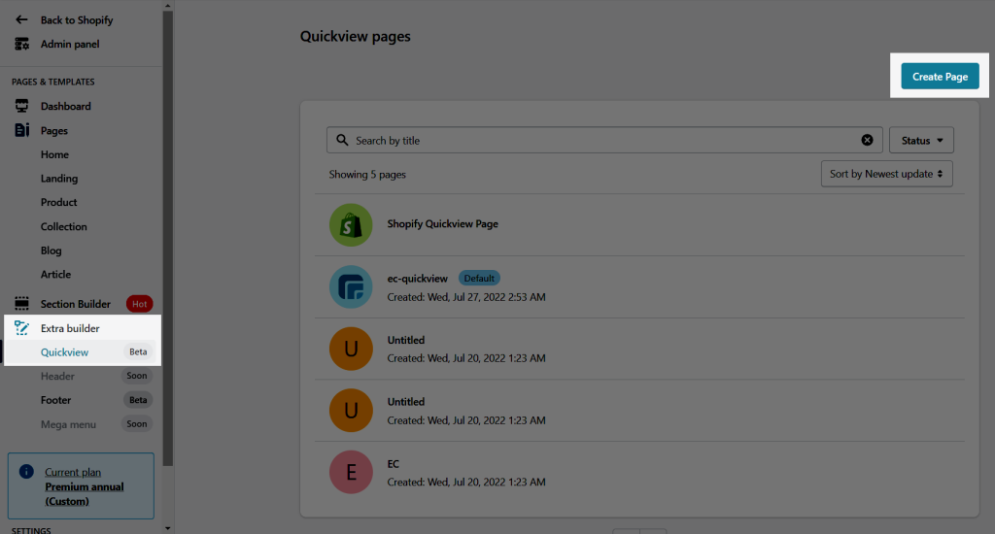Open Section Builder

[x=76, y=304]
